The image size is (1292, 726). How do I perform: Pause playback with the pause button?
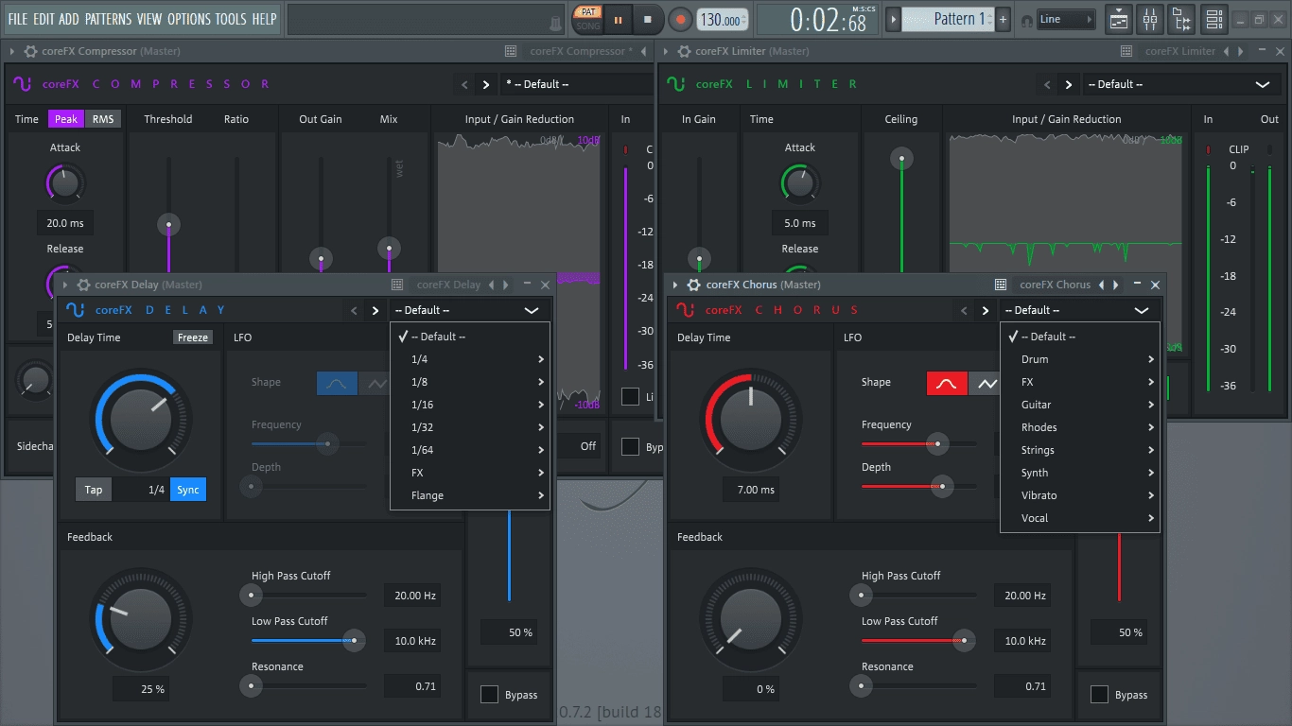click(x=619, y=19)
